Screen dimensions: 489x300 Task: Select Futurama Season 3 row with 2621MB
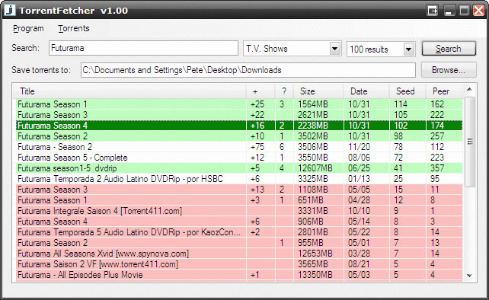[x=239, y=115]
